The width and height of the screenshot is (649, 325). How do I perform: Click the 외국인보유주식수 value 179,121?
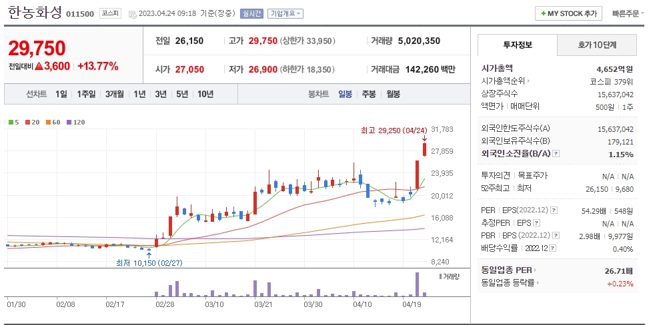pos(620,142)
